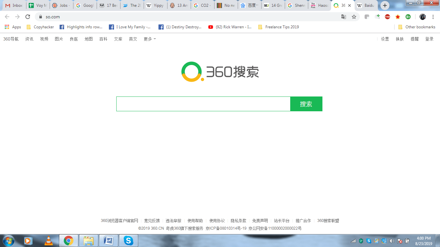Switch to the Jobs tab
Image resolution: width=440 pixels, height=247 pixels.
(61, 5)
